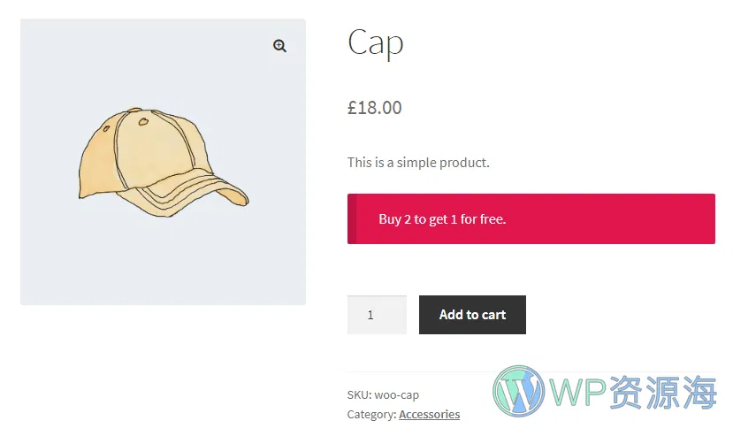The height and width of the screenshot is (436, 733).
Task: Click the dark red left edge of promo banner
Action: (x=352, y=218)
